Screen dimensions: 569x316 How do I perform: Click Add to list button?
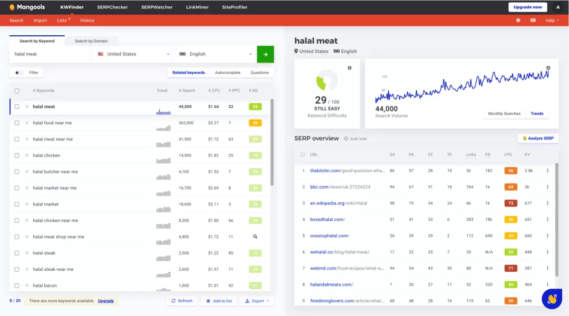[219, 301]
